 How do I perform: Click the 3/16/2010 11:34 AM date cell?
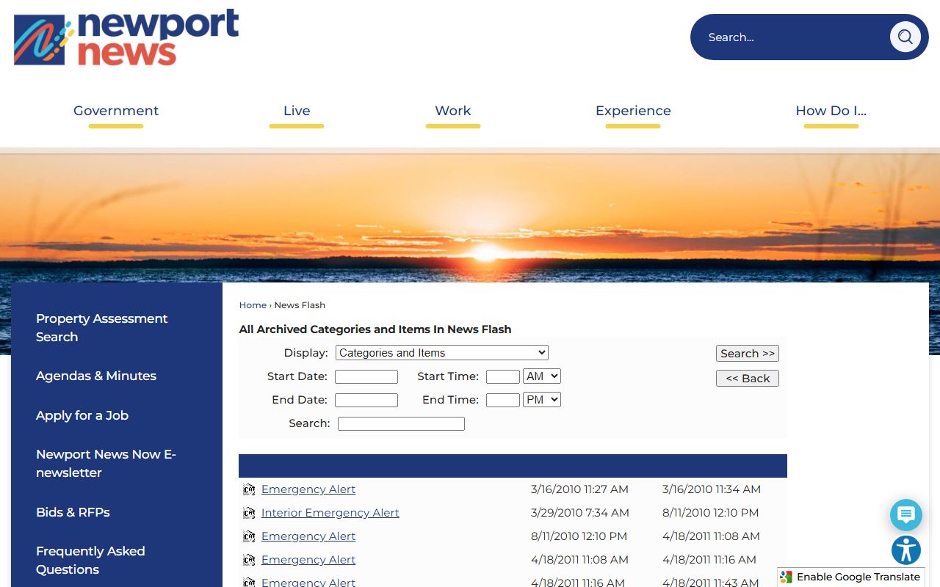click(712, 489)
